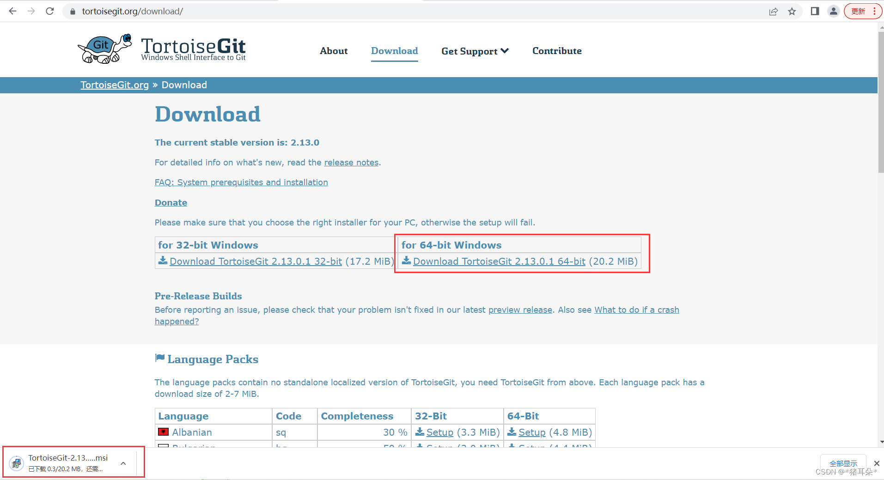Download TortoiseGit 2.13.0.1 32-bit installer

pos(256,261)
